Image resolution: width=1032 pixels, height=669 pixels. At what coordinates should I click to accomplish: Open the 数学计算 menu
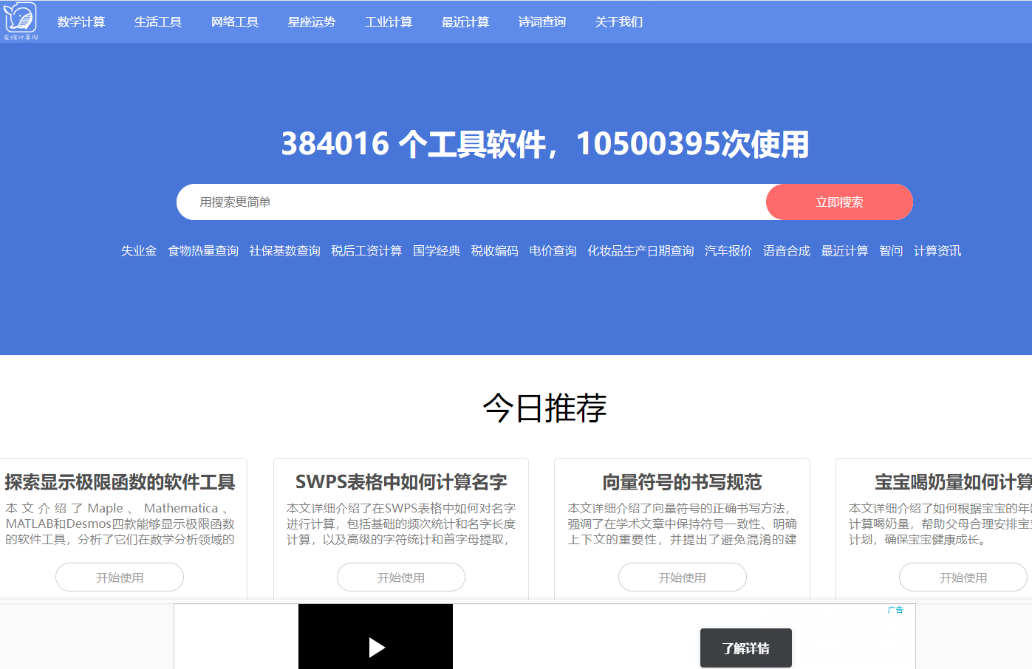pos(81,22)
